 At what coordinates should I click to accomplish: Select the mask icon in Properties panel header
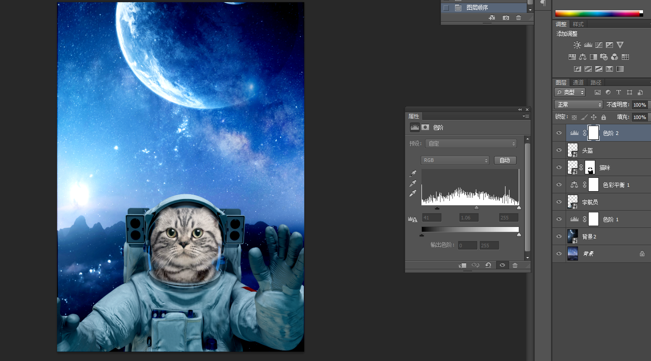click(425, 127)
